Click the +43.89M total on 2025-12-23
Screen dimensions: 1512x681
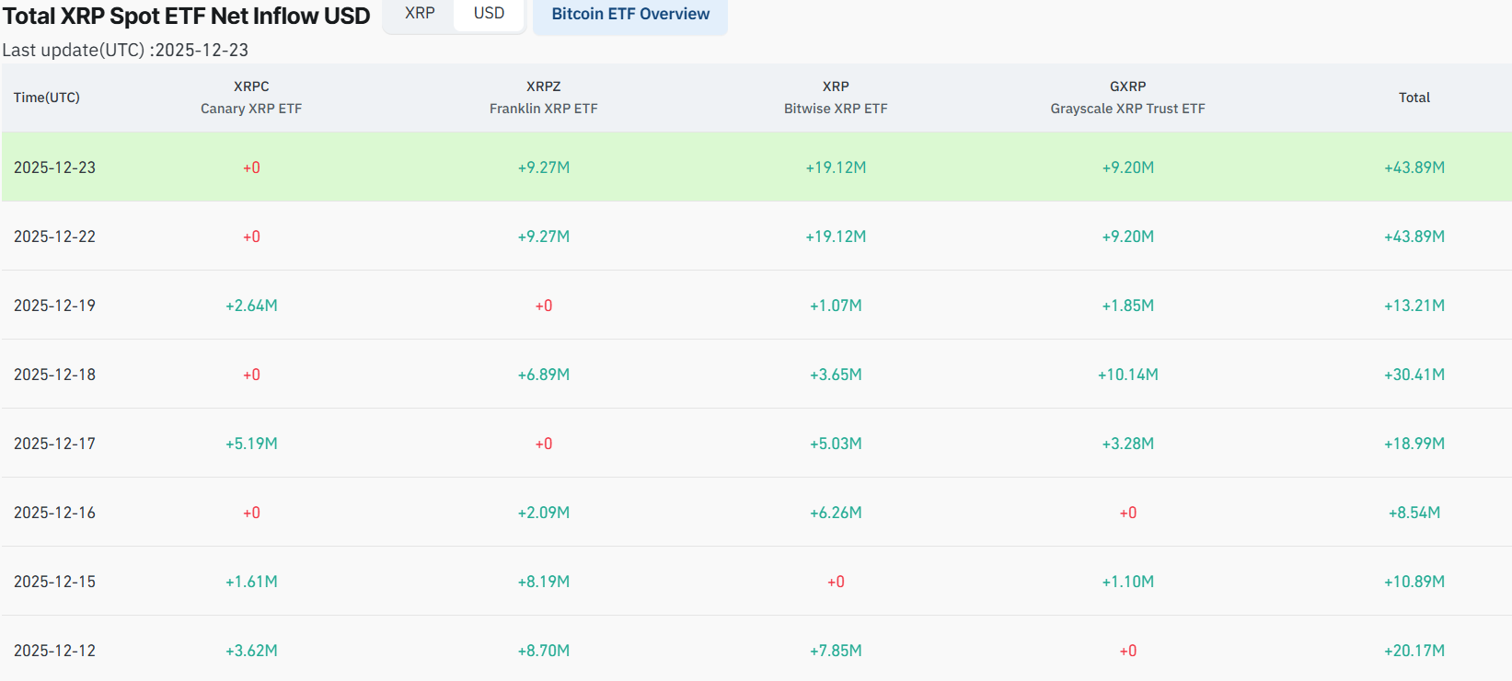[1414, 167]
